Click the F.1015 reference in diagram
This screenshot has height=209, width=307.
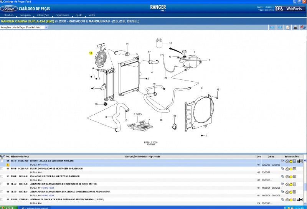[137, 114]
